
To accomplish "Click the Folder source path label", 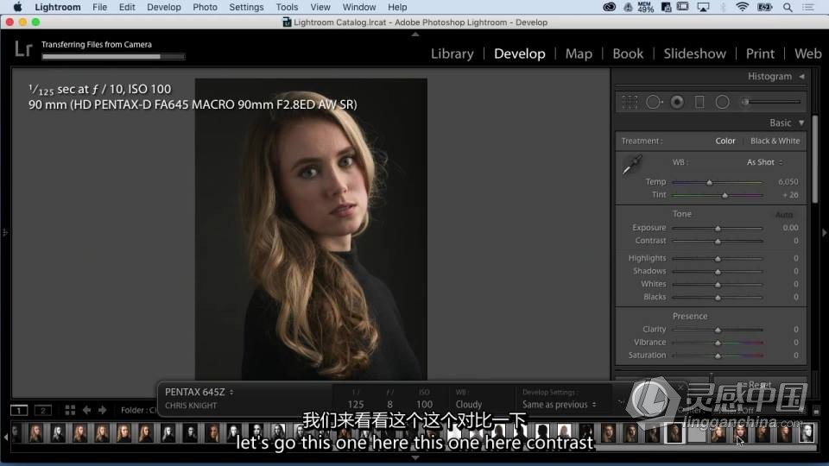I will tap(138, 410).
